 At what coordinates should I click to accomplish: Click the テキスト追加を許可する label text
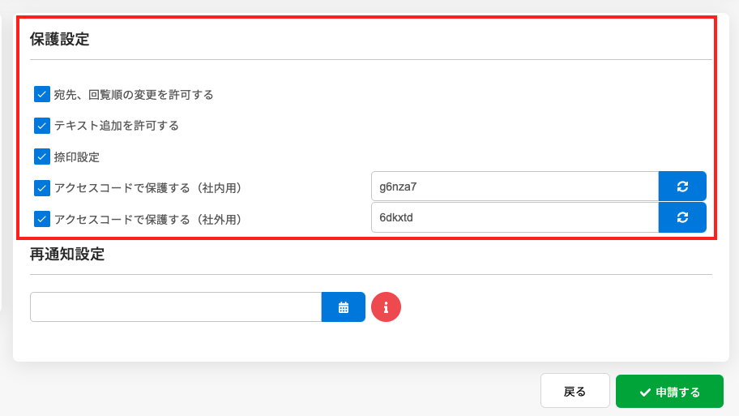[x=116, y=126]
